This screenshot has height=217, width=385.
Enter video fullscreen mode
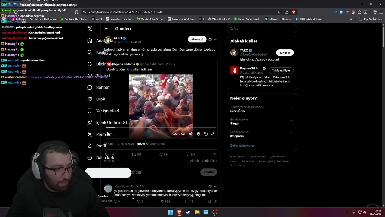(213, 134)
